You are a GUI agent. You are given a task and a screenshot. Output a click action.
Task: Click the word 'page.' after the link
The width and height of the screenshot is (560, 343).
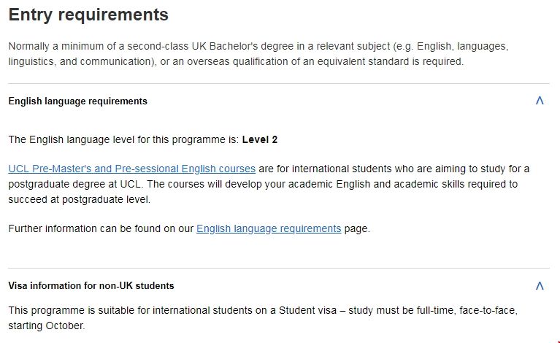(x=357, y=228)
